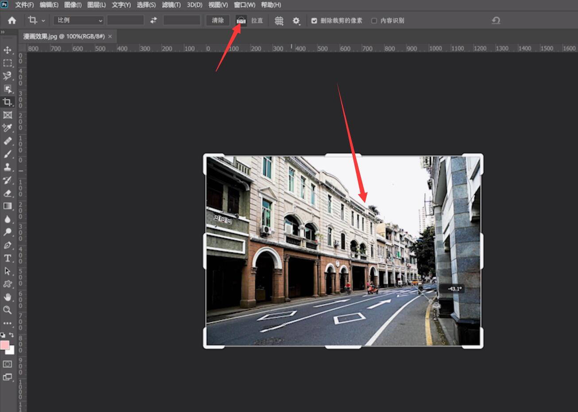Open the 滤镜(T) menu

pyautogui.click(x=171, y=5)
